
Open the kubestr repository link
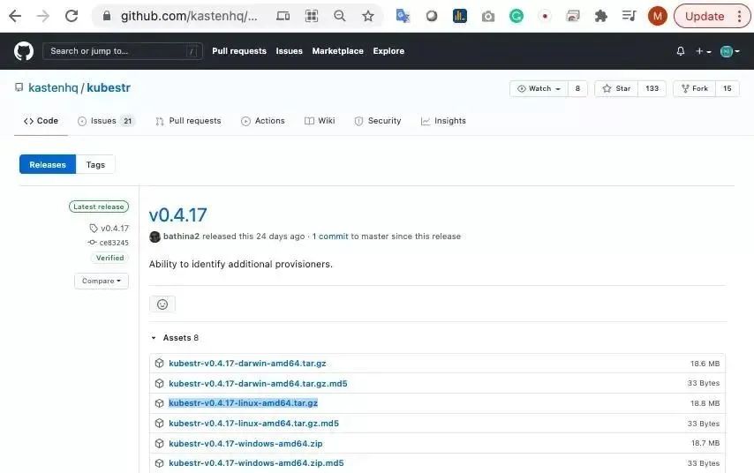(109, 88)
